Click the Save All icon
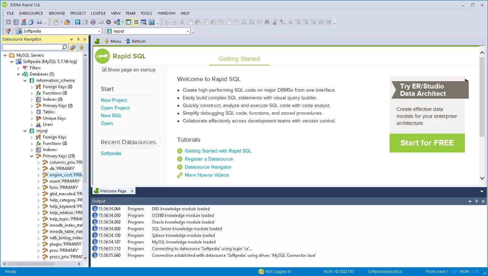 pos(85,22)
